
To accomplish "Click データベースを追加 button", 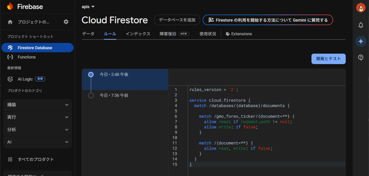I will (x=177, y=20).
